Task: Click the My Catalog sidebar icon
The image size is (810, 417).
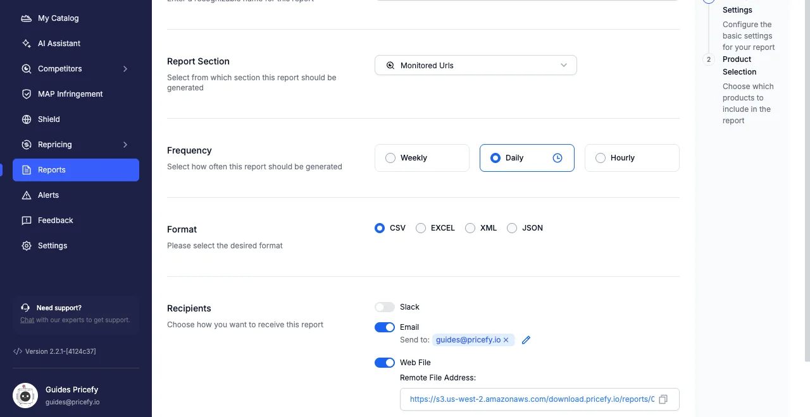Action: [27, 18]
